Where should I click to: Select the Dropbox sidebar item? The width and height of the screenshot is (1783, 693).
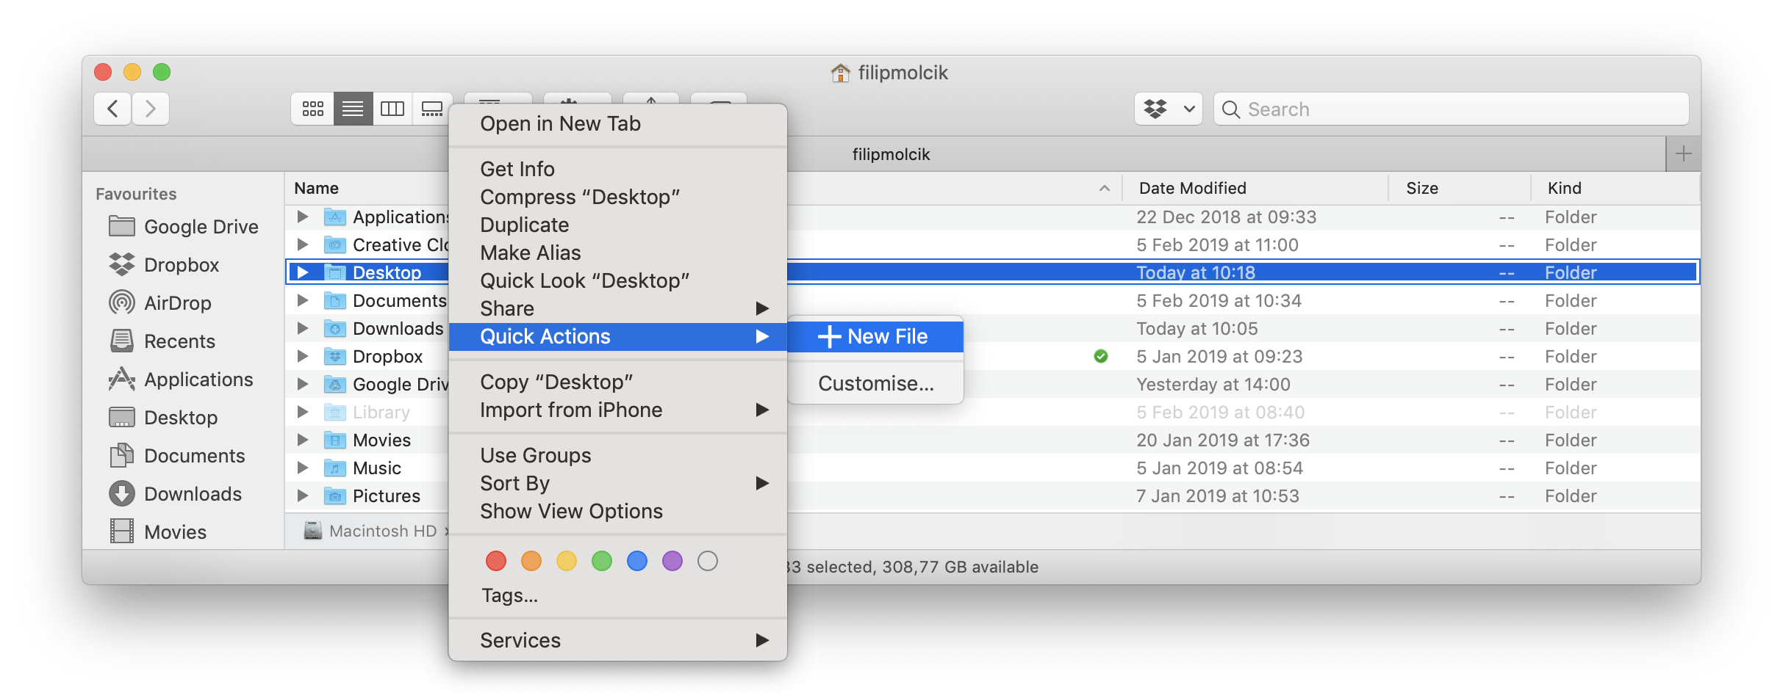click(x=180, y=264)
